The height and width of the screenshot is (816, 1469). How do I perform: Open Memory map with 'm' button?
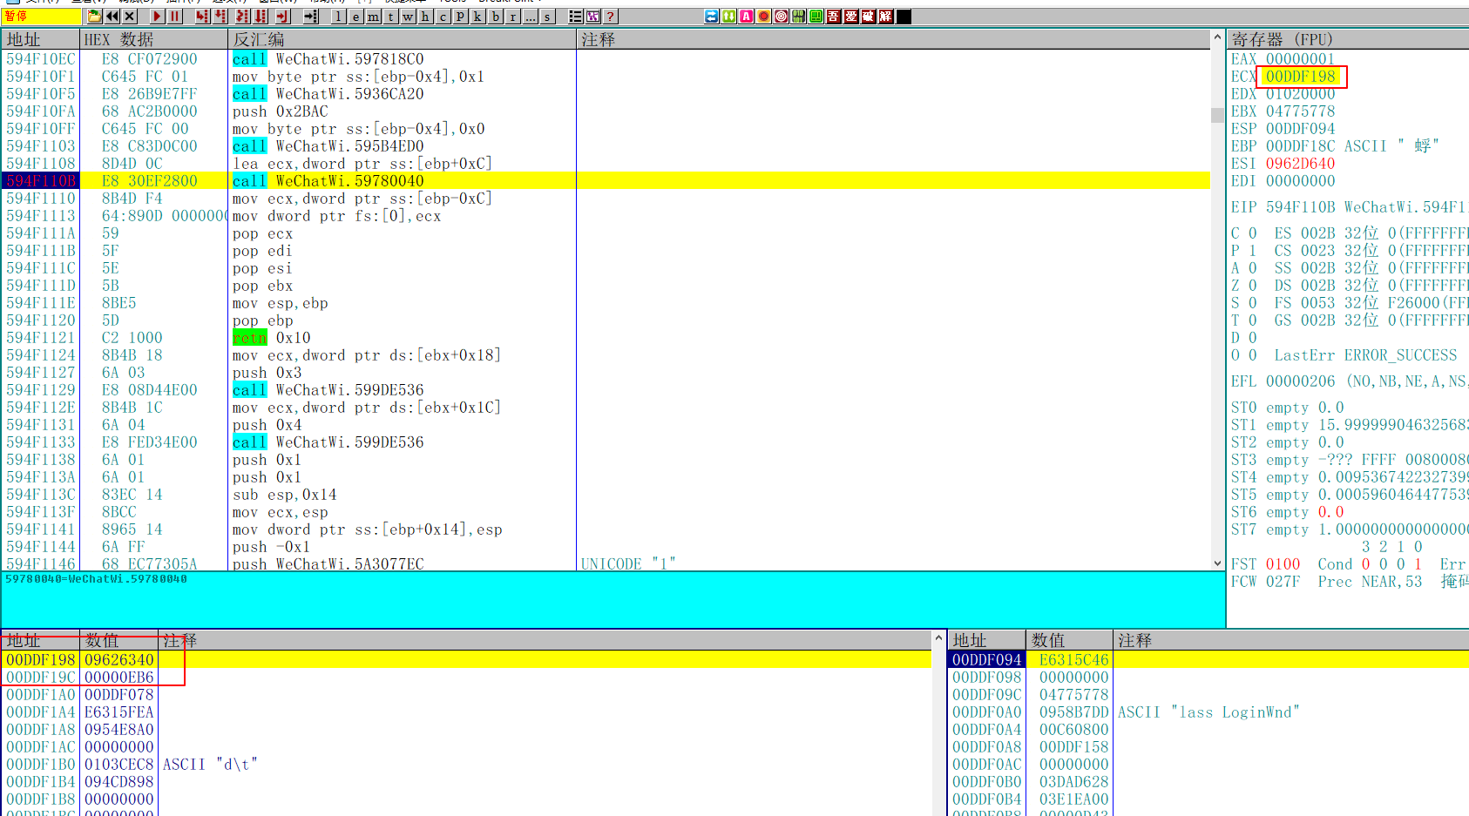pos(374,17)
